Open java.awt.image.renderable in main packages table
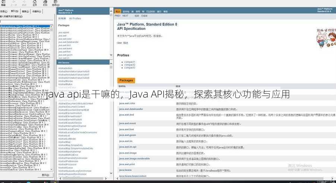This screenshot has width=336, height=183. tap(134, 159)
